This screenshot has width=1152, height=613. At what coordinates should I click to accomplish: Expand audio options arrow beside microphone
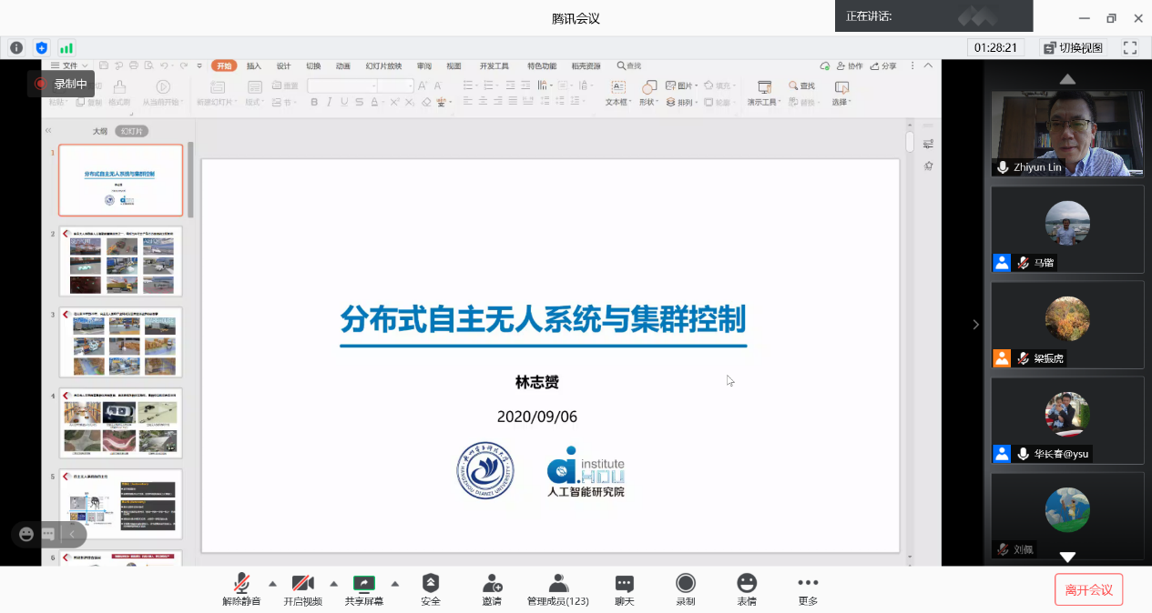point(272,583)
